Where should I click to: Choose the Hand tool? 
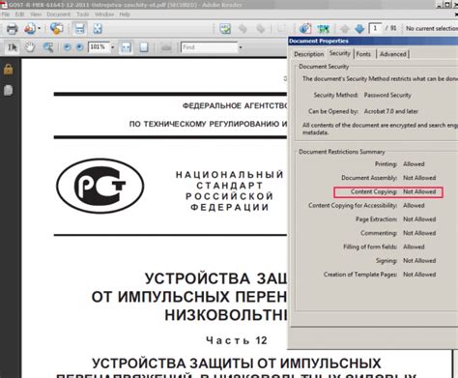[x=30, y=47]
